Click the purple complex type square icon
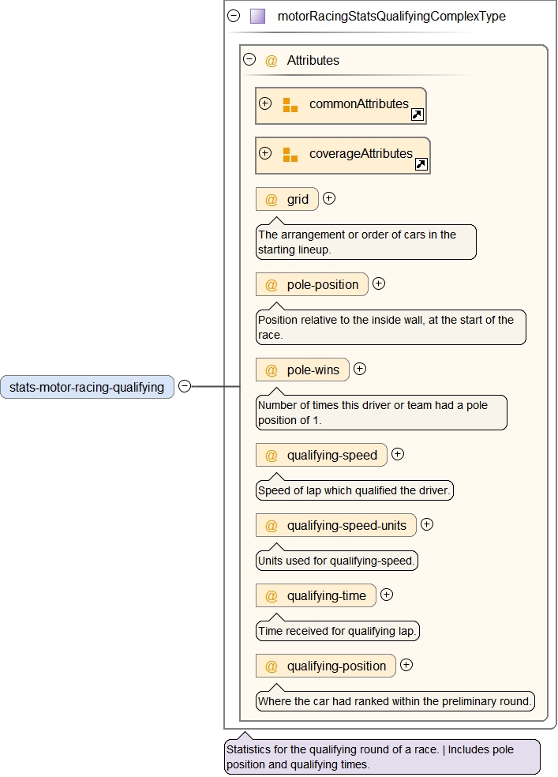558x777 pixels. (x=257, y=16)
